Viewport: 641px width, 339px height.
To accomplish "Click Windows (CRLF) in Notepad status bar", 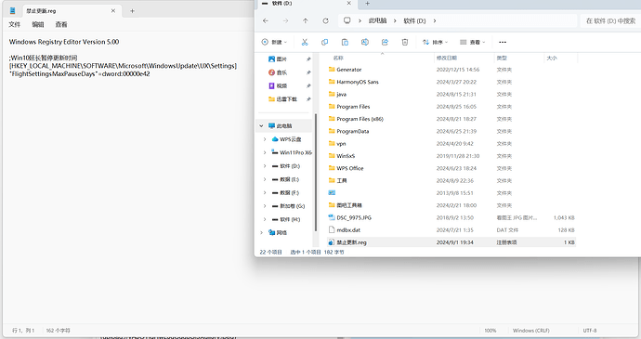I will tap(531, 331).
